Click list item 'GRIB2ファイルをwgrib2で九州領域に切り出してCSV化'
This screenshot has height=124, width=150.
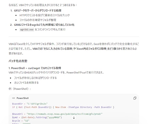click(x=44, y=25)
